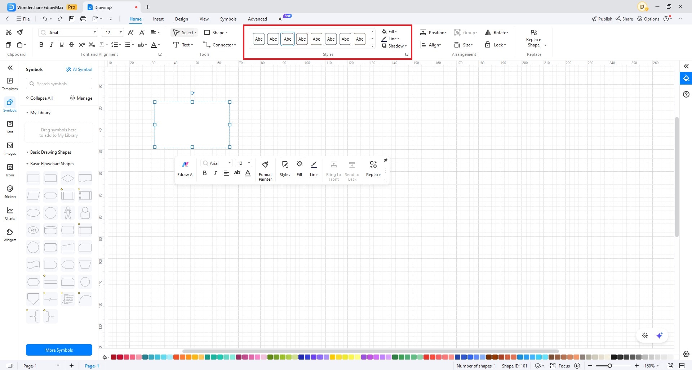Image resolution: width=692 pixels, height=370 pixels.
Task: Click Manage in Symbols panel
Action: click(x=81, y=98)
